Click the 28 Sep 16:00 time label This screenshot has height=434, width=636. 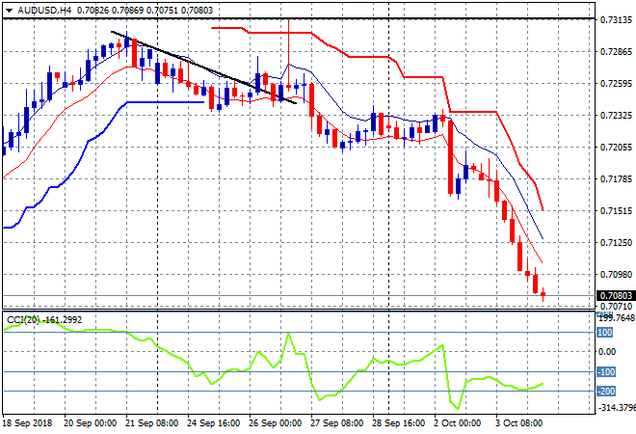pos(398,423)
